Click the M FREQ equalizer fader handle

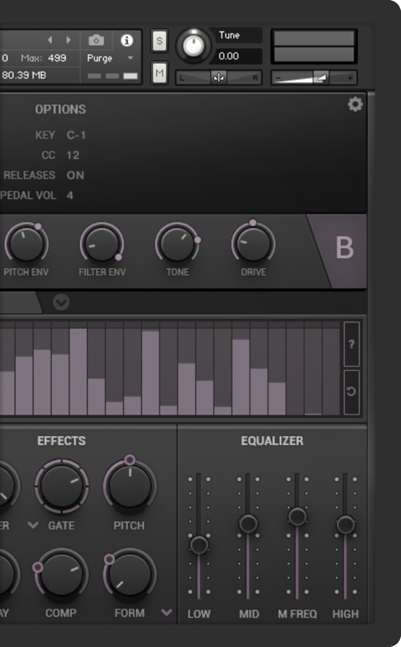click(x=297, y=516)
